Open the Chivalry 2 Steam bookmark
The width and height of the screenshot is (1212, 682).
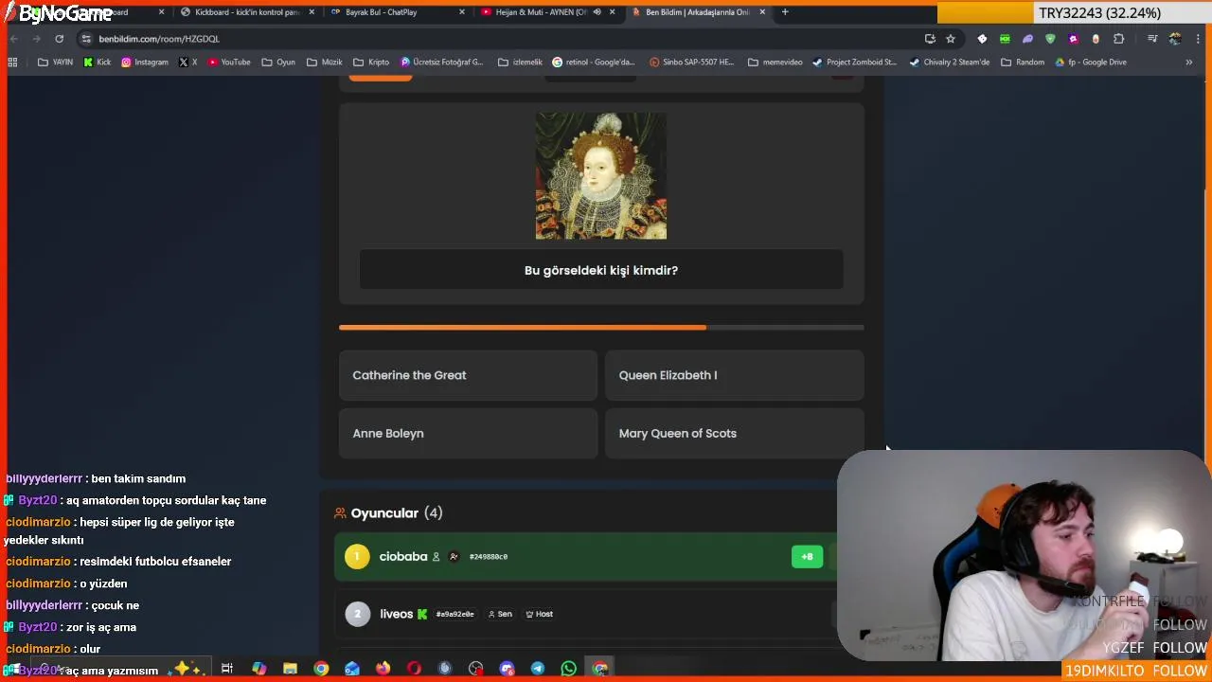[949, 63]
